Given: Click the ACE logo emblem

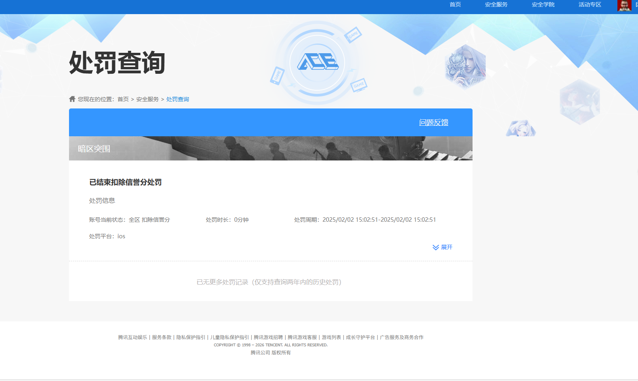Looking at the screenshot, I should point(318,62).
